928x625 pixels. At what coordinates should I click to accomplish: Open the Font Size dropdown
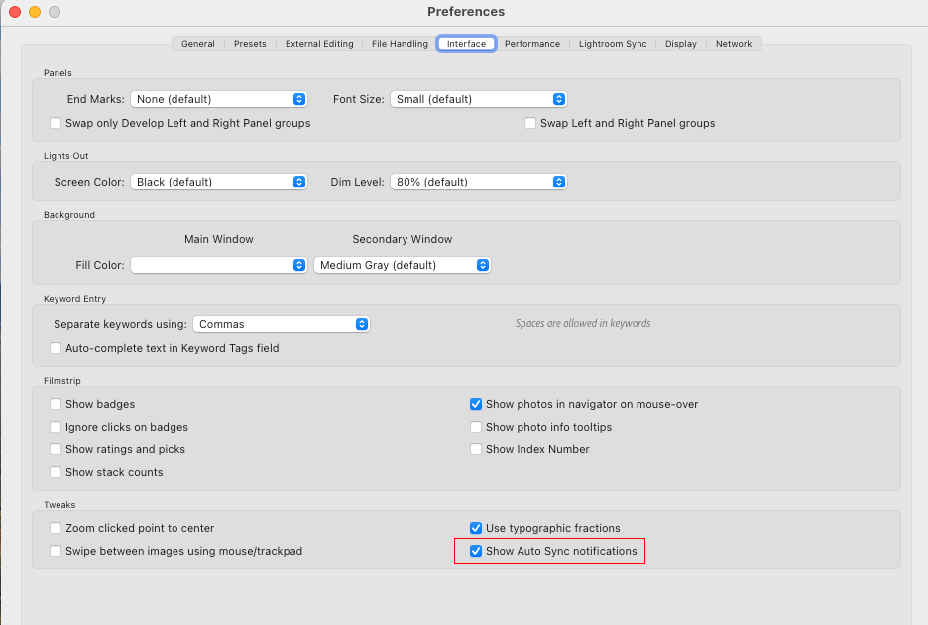(478, 99)
